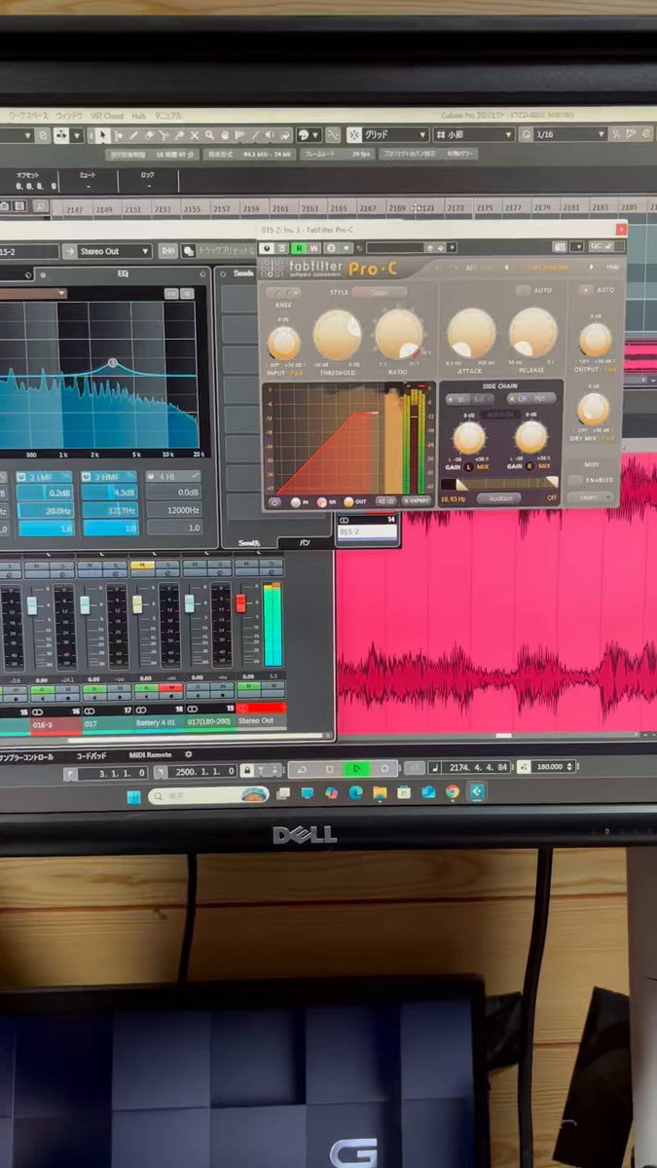Screen dimensions: 657x1168
Task: Click the ATTACK knob
Action: point(471,333)
